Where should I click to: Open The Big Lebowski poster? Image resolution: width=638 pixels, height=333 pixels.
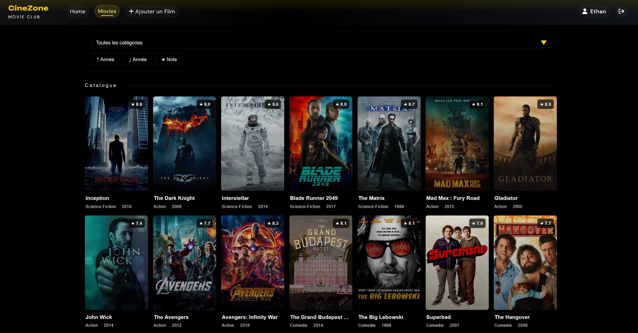coord(389,263)
